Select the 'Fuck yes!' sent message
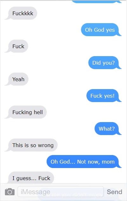 pyautogui.click(x=102, y=96)
